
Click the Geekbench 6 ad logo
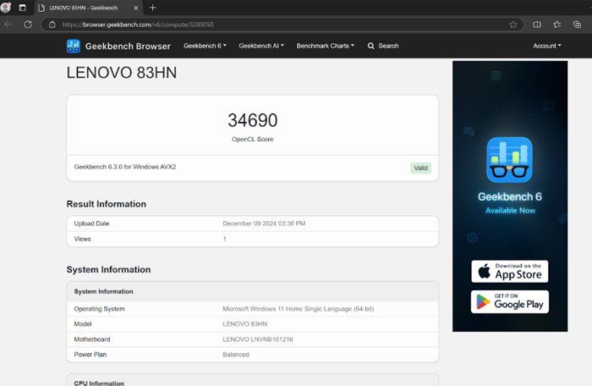click(509, 159)
